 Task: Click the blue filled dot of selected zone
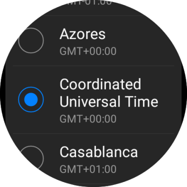click(x=31, y=99)
